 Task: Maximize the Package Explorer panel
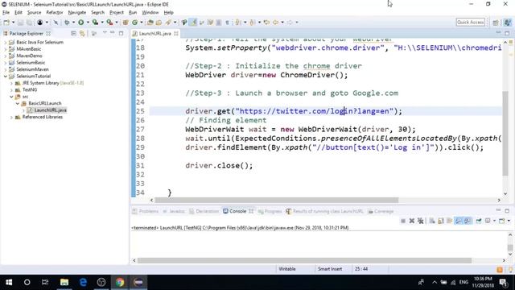121,33
